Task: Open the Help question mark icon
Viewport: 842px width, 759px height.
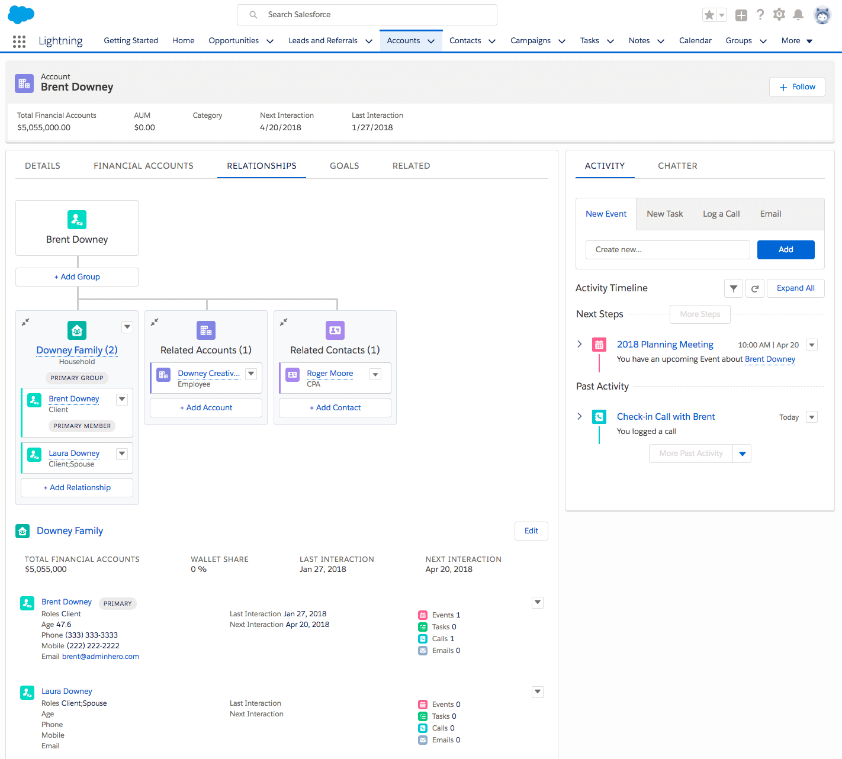Action: (x=760, y=15)
